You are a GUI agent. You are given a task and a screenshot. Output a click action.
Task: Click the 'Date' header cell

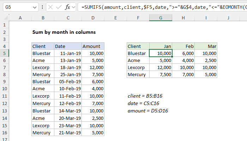pyautogui.click(x=68, y=46)
